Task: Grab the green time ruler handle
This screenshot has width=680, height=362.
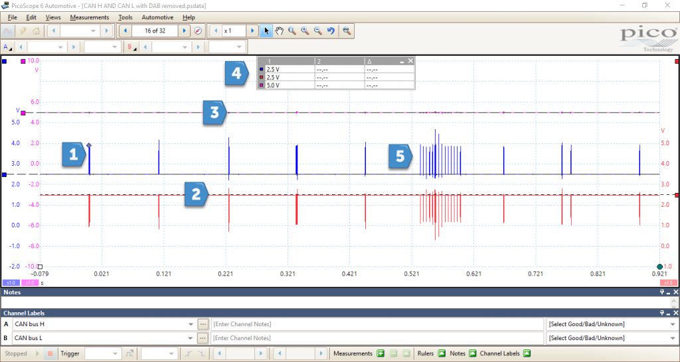Action: (659, 267)
